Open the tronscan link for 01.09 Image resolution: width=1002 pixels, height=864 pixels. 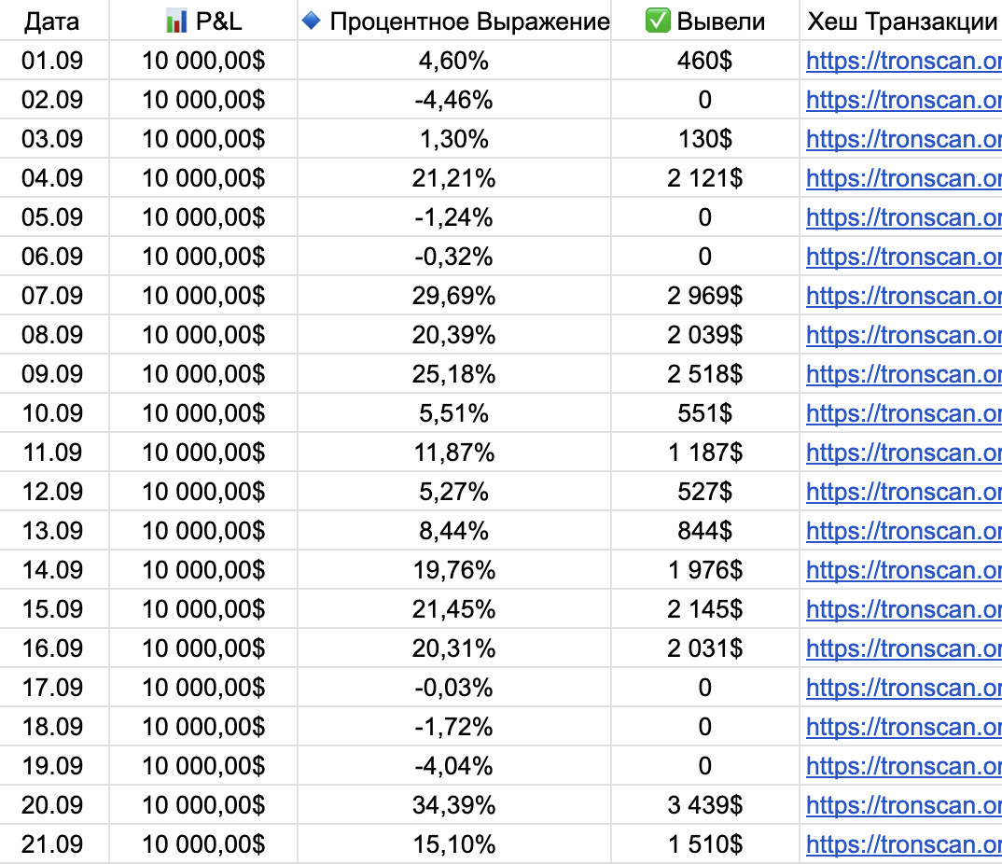(x=903, y=61)
